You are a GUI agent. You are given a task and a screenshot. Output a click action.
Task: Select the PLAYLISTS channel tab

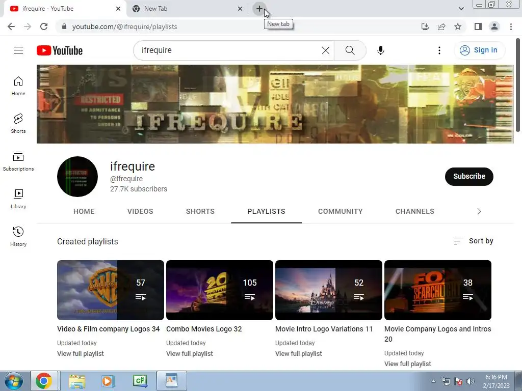coord(266,211)
